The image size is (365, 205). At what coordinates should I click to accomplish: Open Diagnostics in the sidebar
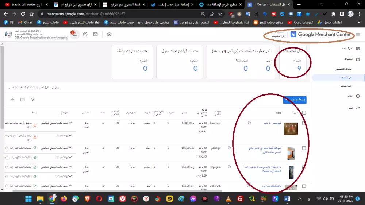[x=343, y=69]
